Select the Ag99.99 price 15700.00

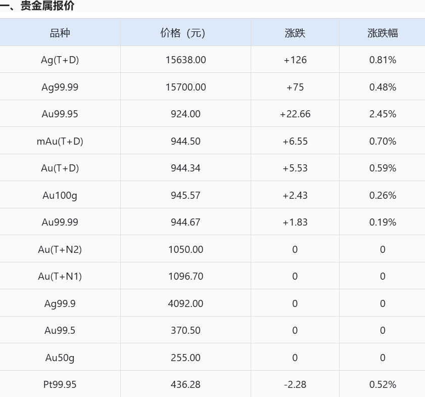coord(185,87)
